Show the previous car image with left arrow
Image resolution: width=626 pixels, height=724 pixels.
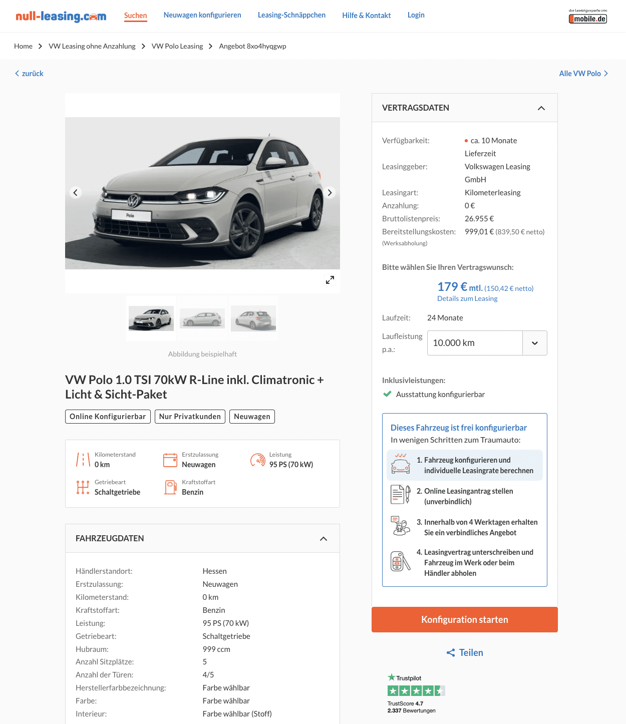click(x=76, y=193)
